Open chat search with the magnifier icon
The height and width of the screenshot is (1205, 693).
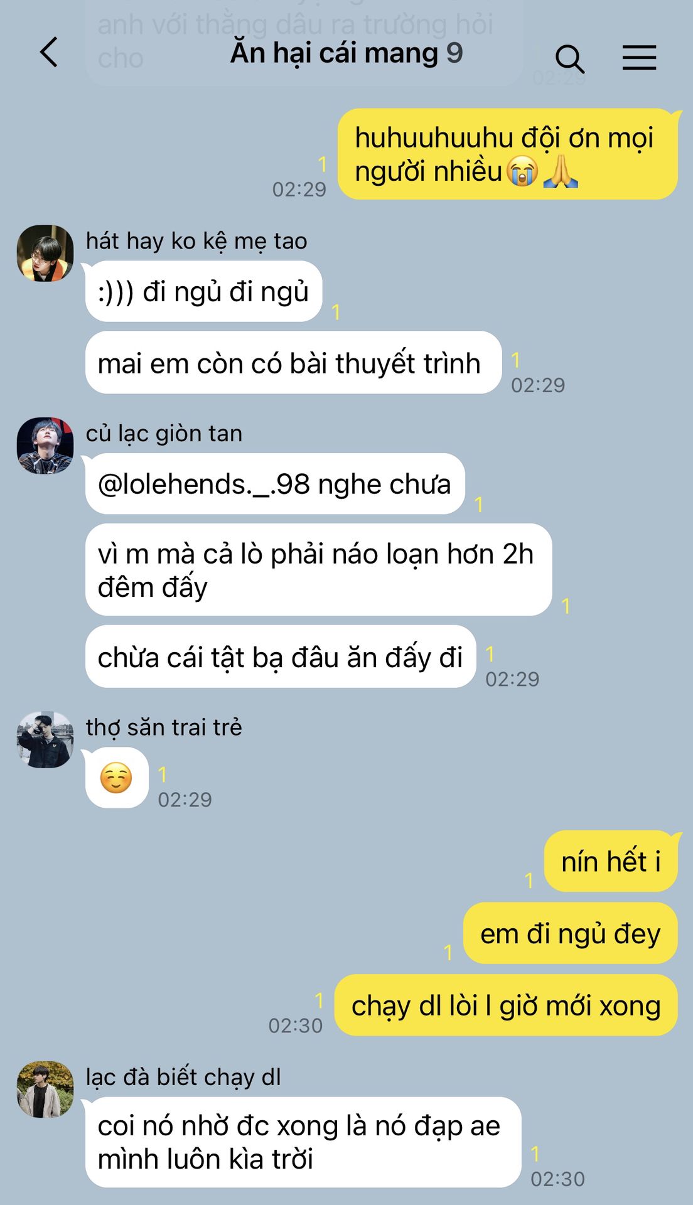pyautogui.click(x=569, y=58)
